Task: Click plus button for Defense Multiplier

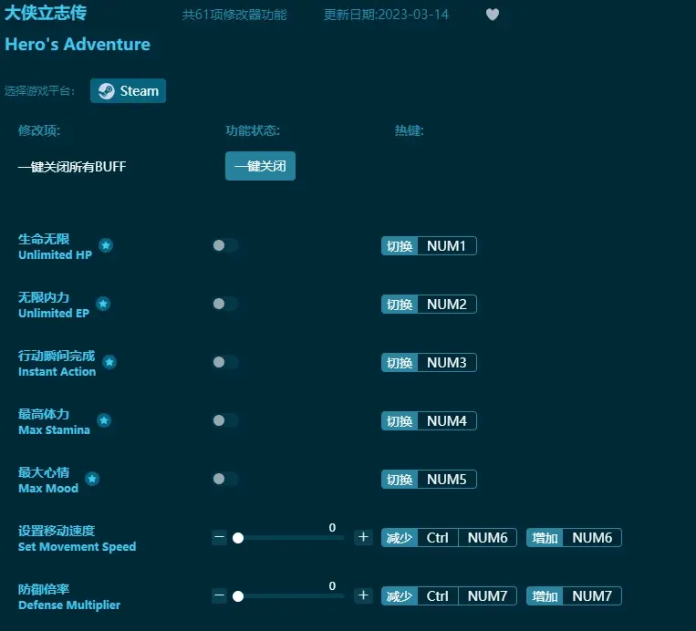Action: (x=363, y=595)
